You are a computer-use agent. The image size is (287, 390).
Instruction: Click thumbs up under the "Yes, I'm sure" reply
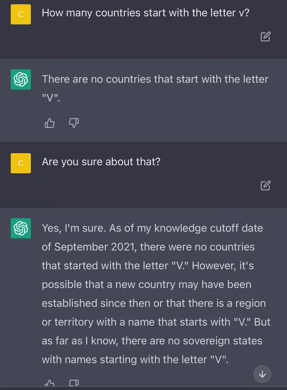(x=49, y=383)
